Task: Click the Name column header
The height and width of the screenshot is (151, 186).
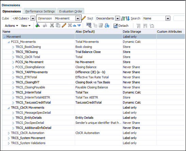Action: (38, 32)
